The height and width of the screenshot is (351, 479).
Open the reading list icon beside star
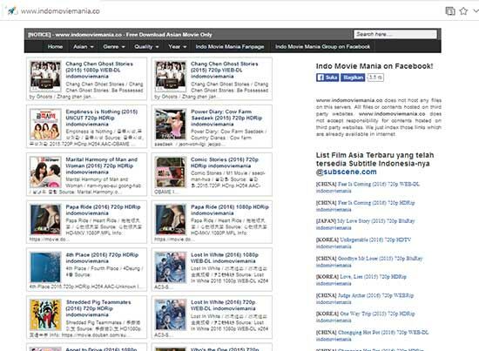(x=450, y=11)
